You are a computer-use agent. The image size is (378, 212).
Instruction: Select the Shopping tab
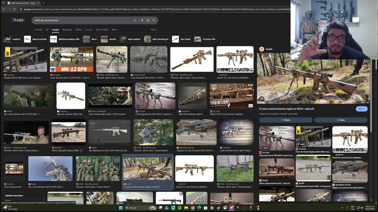coord(67,30)
